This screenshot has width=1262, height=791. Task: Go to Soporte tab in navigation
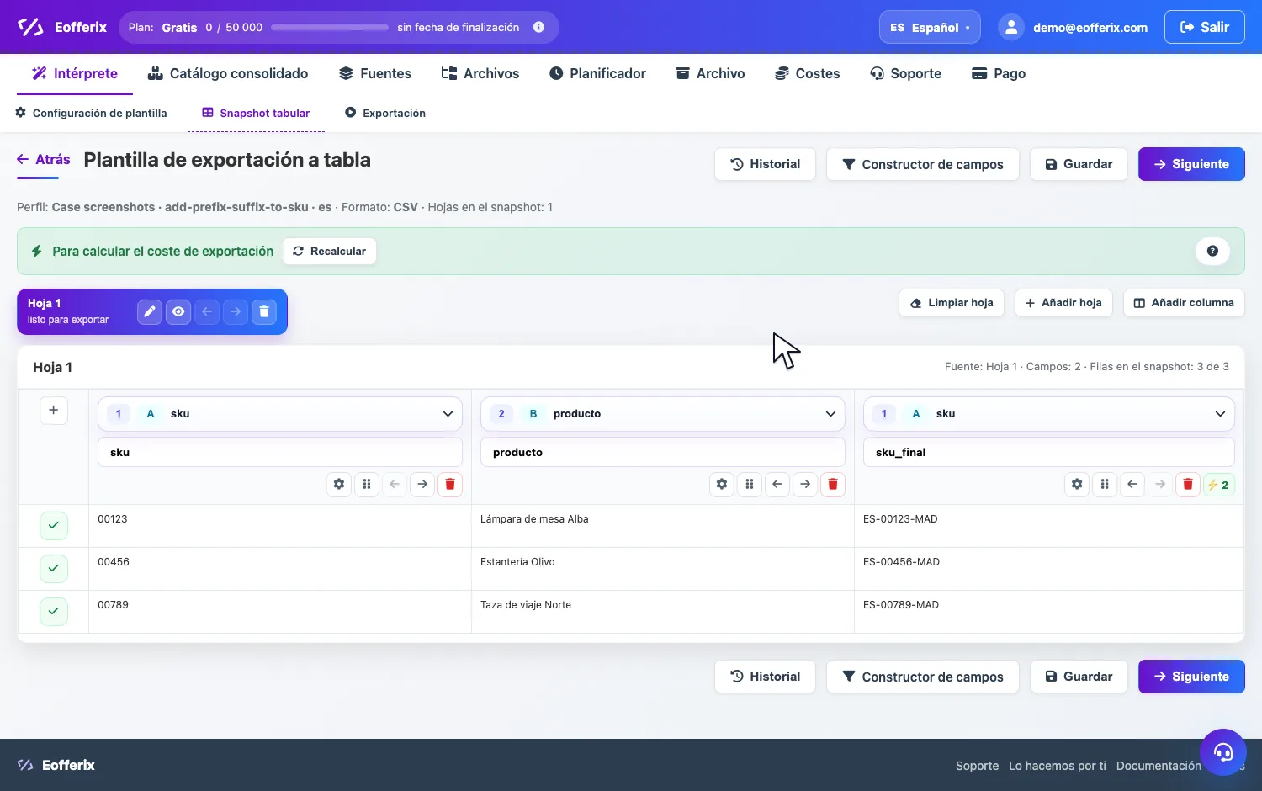coord(906,73)
